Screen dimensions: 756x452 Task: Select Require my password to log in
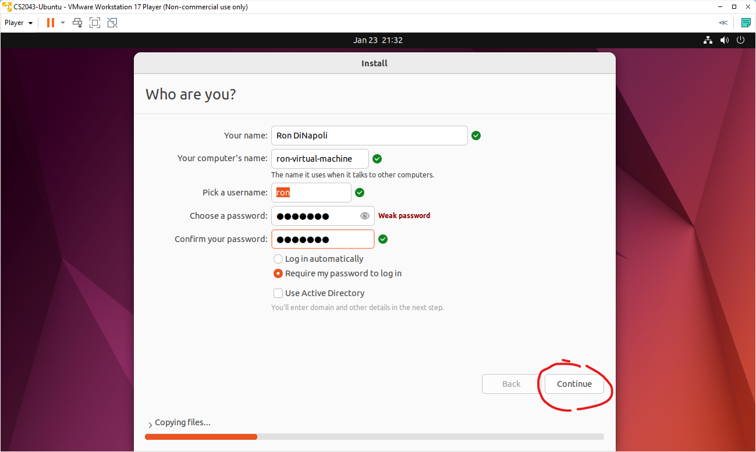[278, 273]
